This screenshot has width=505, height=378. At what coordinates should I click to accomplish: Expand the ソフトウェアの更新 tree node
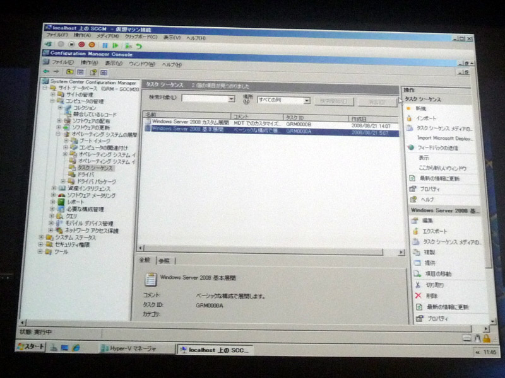(59, 127)
